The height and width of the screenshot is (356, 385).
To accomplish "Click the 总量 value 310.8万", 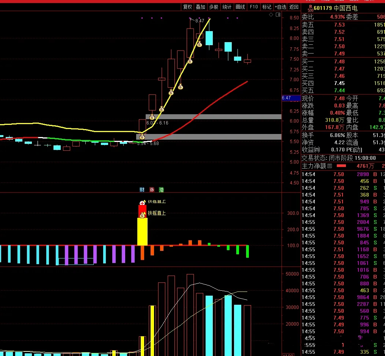I will click(x=335, y=120).
